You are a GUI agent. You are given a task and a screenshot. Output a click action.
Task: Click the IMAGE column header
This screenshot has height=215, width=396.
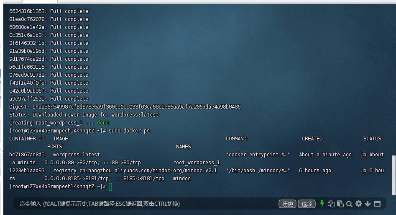61,139
